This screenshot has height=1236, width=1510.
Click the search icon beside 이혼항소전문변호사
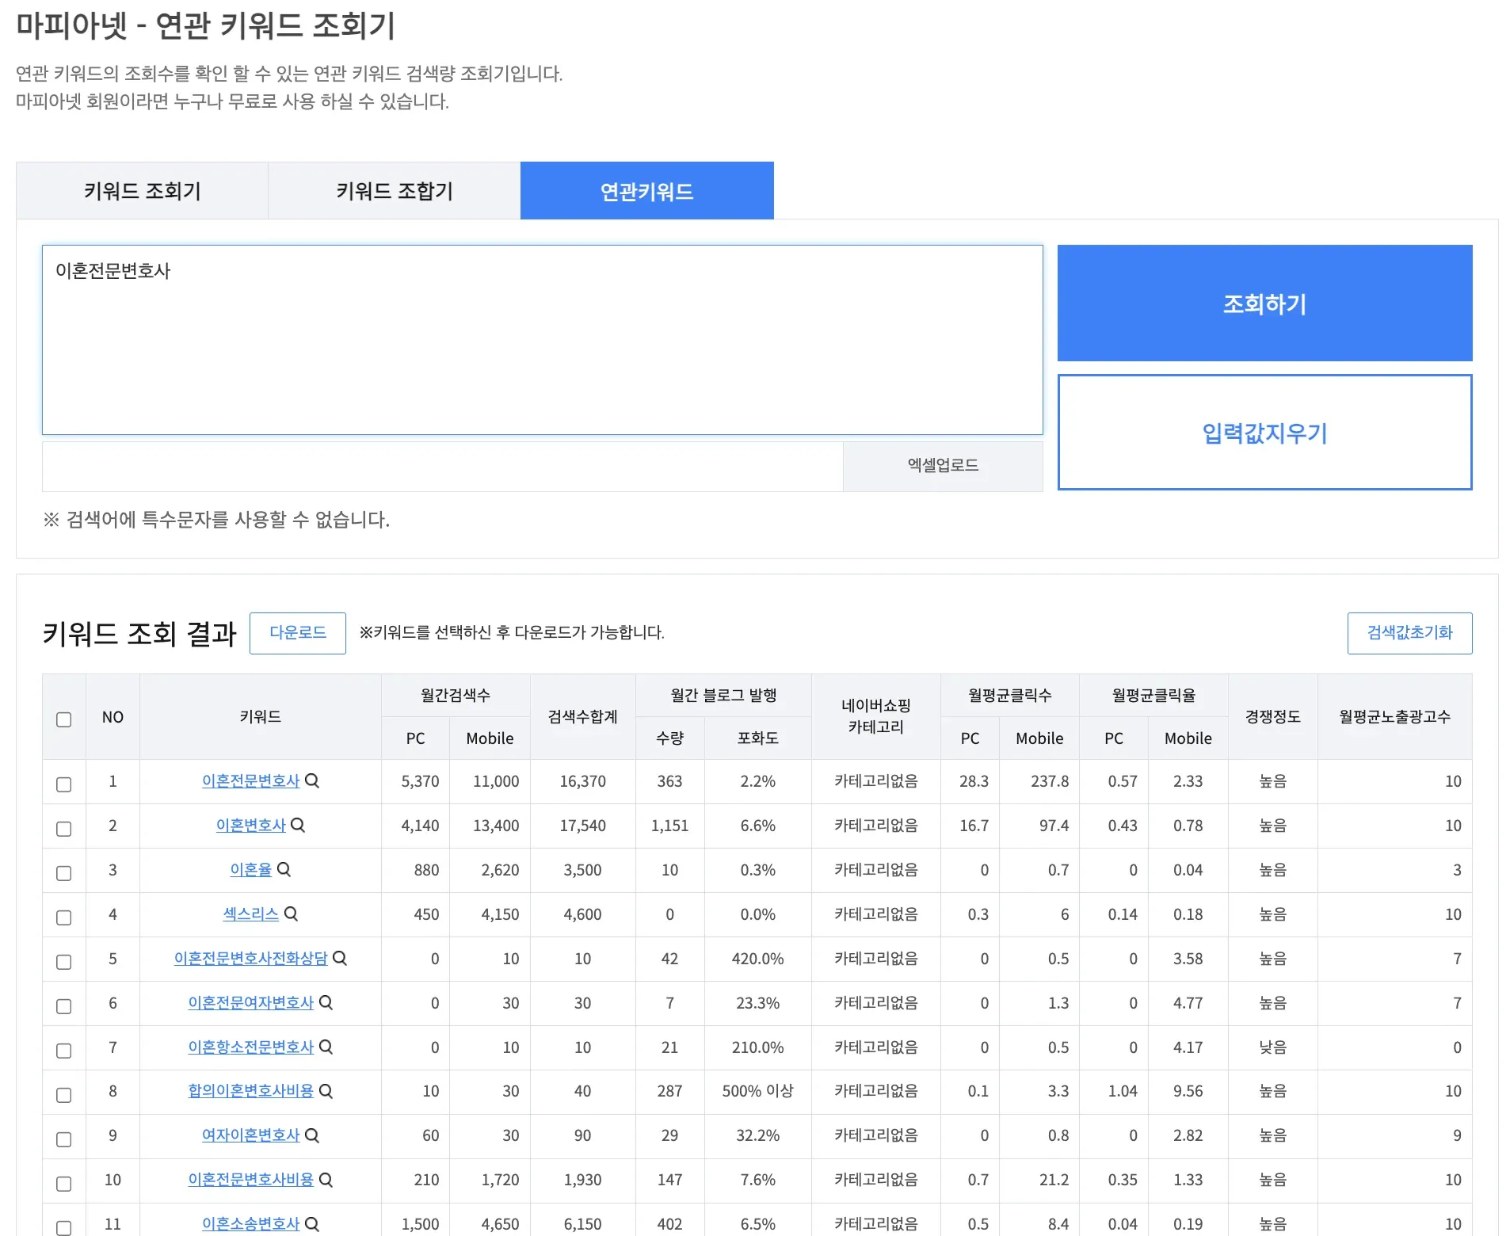click(326, 1047)
